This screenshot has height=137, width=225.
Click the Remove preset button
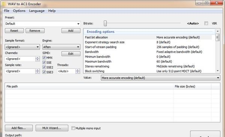[35, 31]
